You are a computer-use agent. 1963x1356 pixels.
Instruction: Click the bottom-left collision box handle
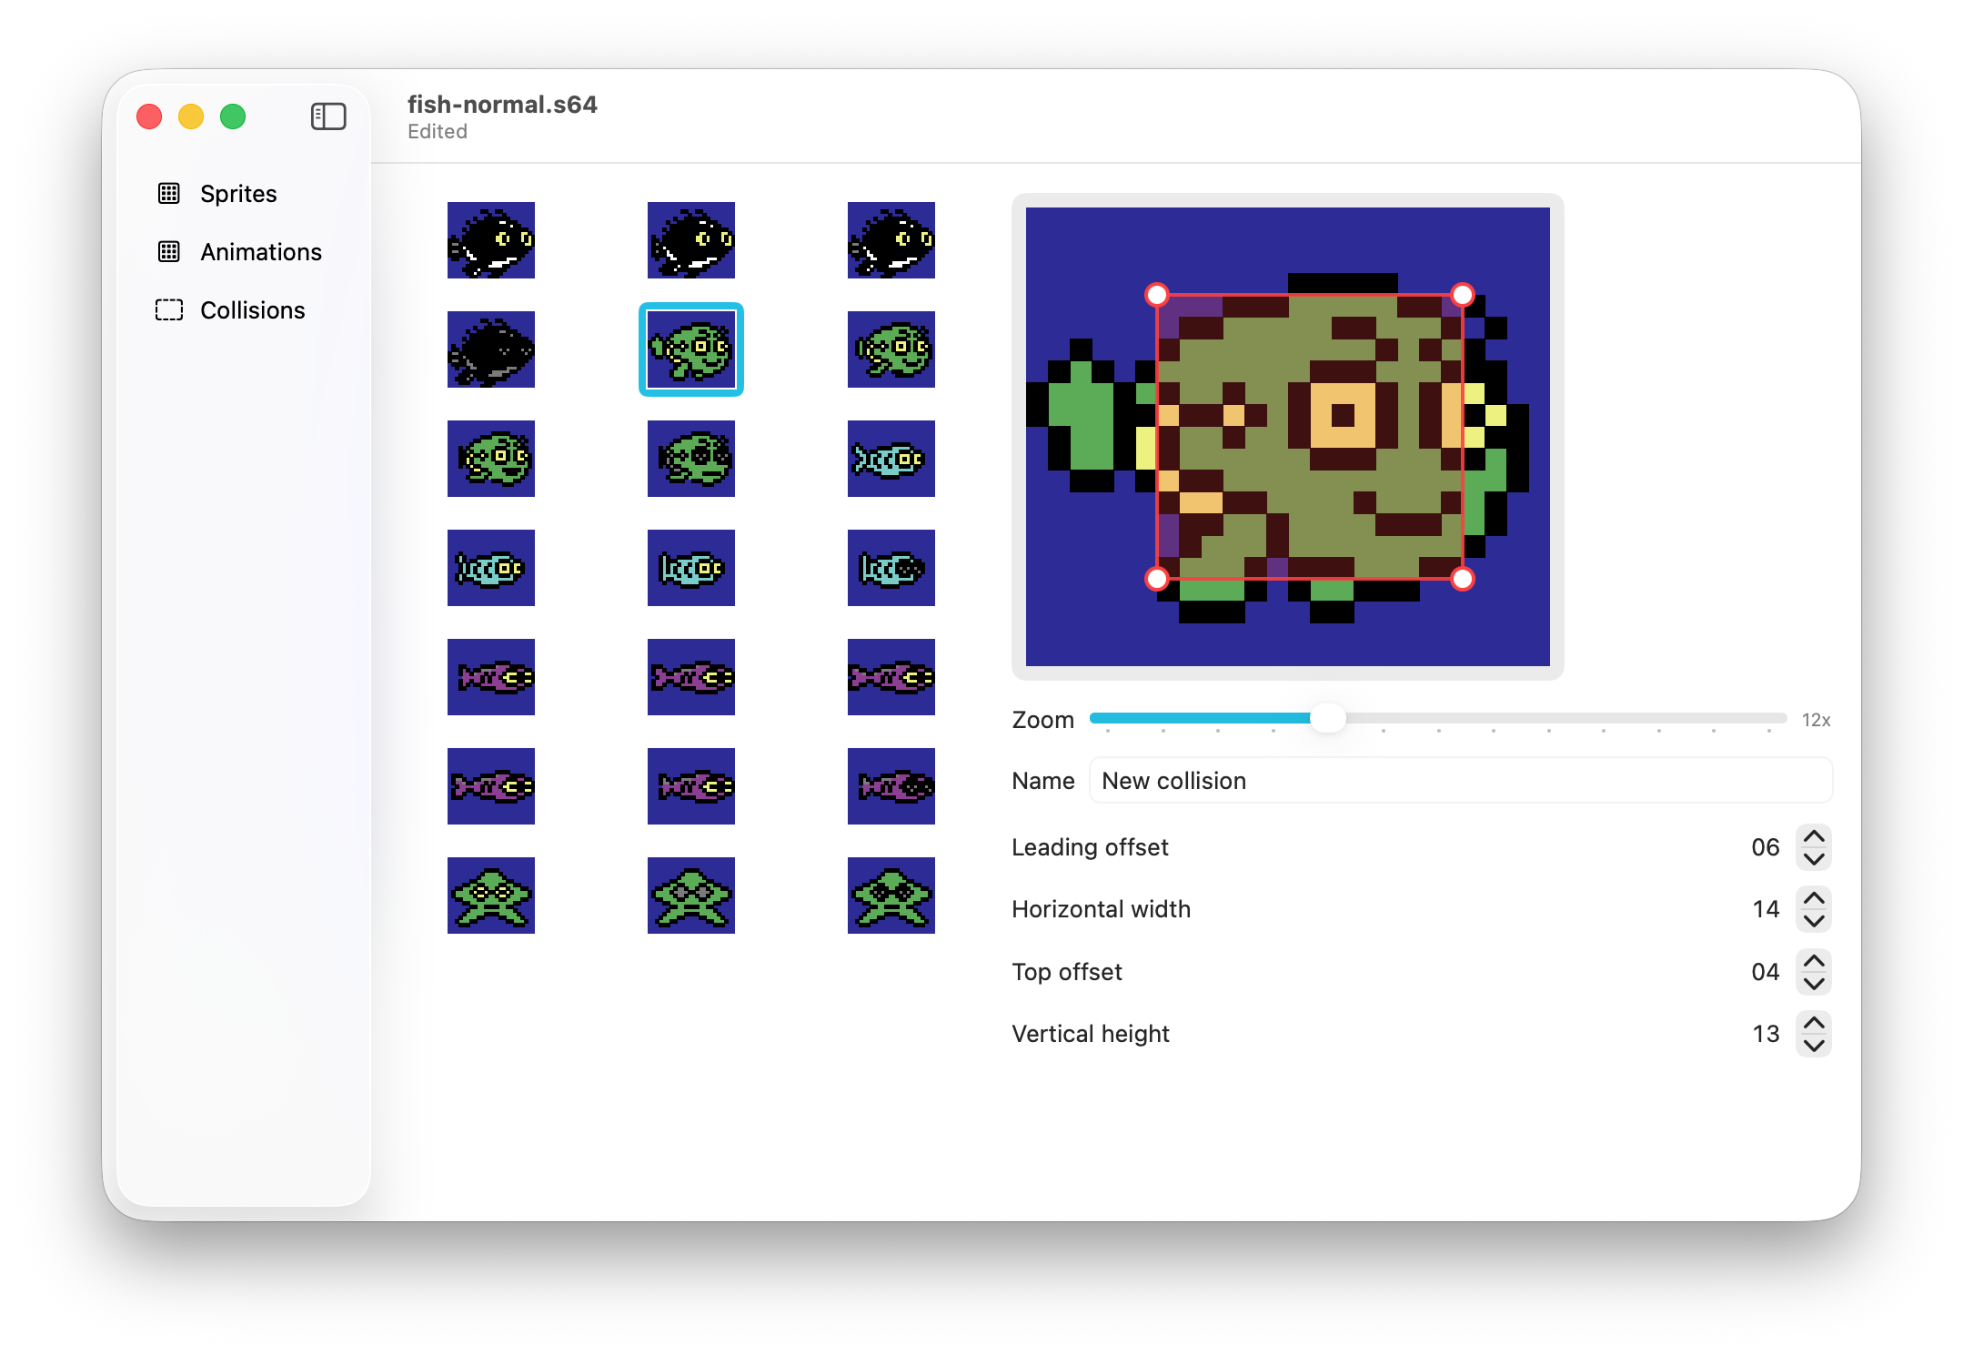point(1157,579)
